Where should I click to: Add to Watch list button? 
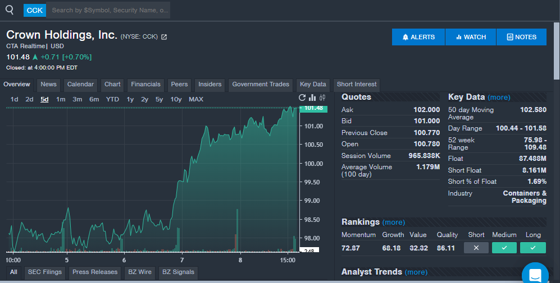[471, 37]
